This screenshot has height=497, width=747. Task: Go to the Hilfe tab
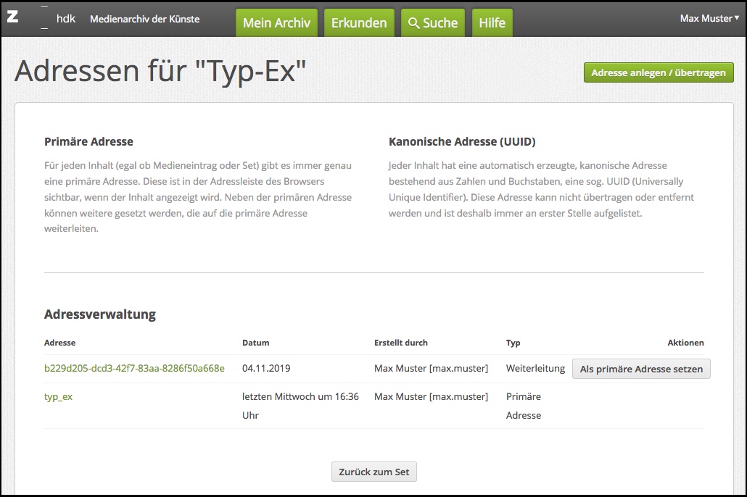point(492,23)
